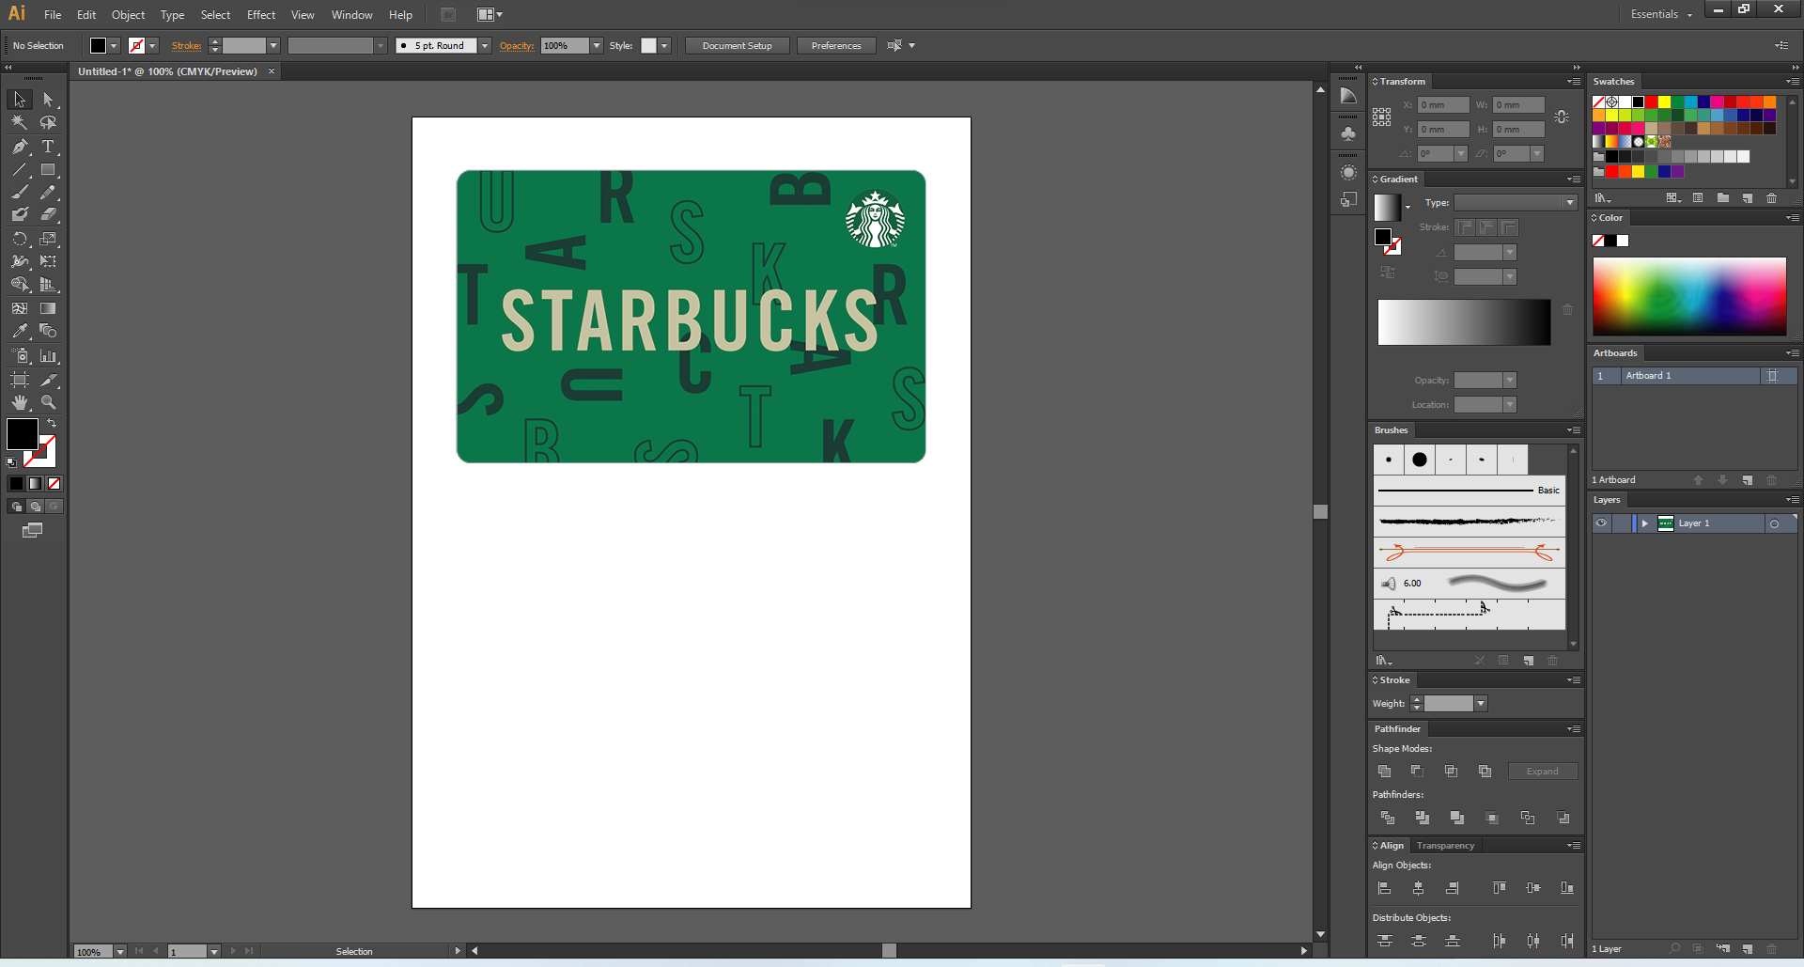The image size is (1804, 967).
Task: Open fill color dropdown in control bar
Action: tap(114, 46)
